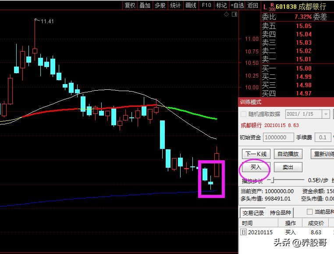Switch to the 持仓品种 tab
Viewport: 334px width, 254px height.
point(281,213)
